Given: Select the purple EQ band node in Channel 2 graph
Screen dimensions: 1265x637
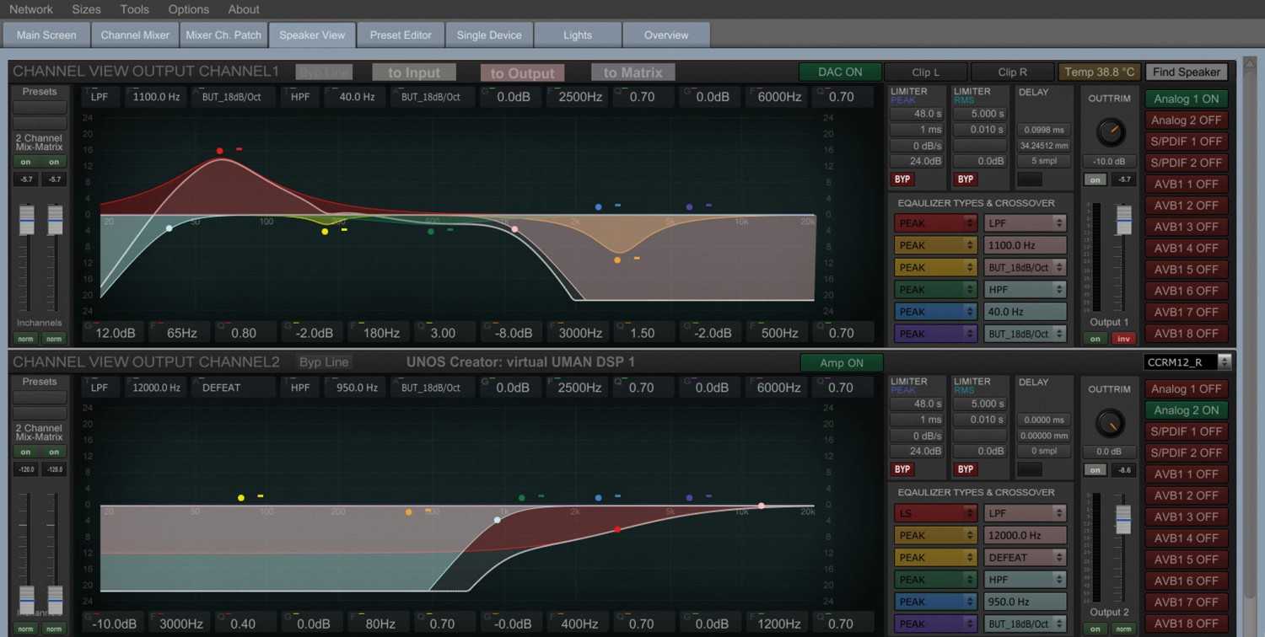Looking at the screenshot, I should [x=689, y=498].
